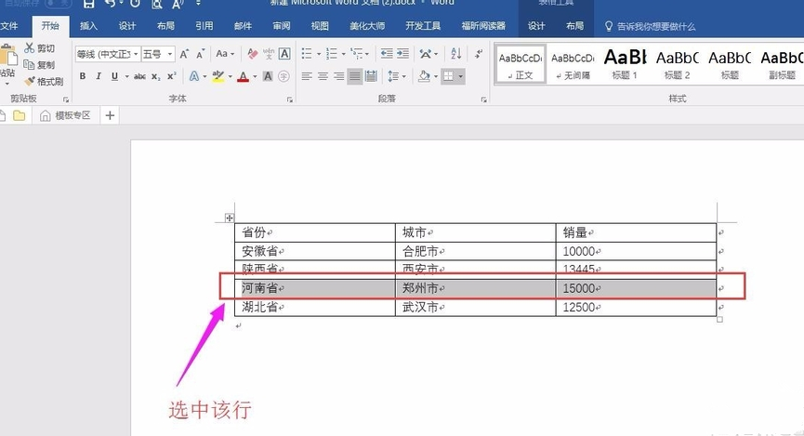Image resolution: width=804 pixels, height=436 pixels.
Task: Open the borders dropdown arrow
Action: 460,76
